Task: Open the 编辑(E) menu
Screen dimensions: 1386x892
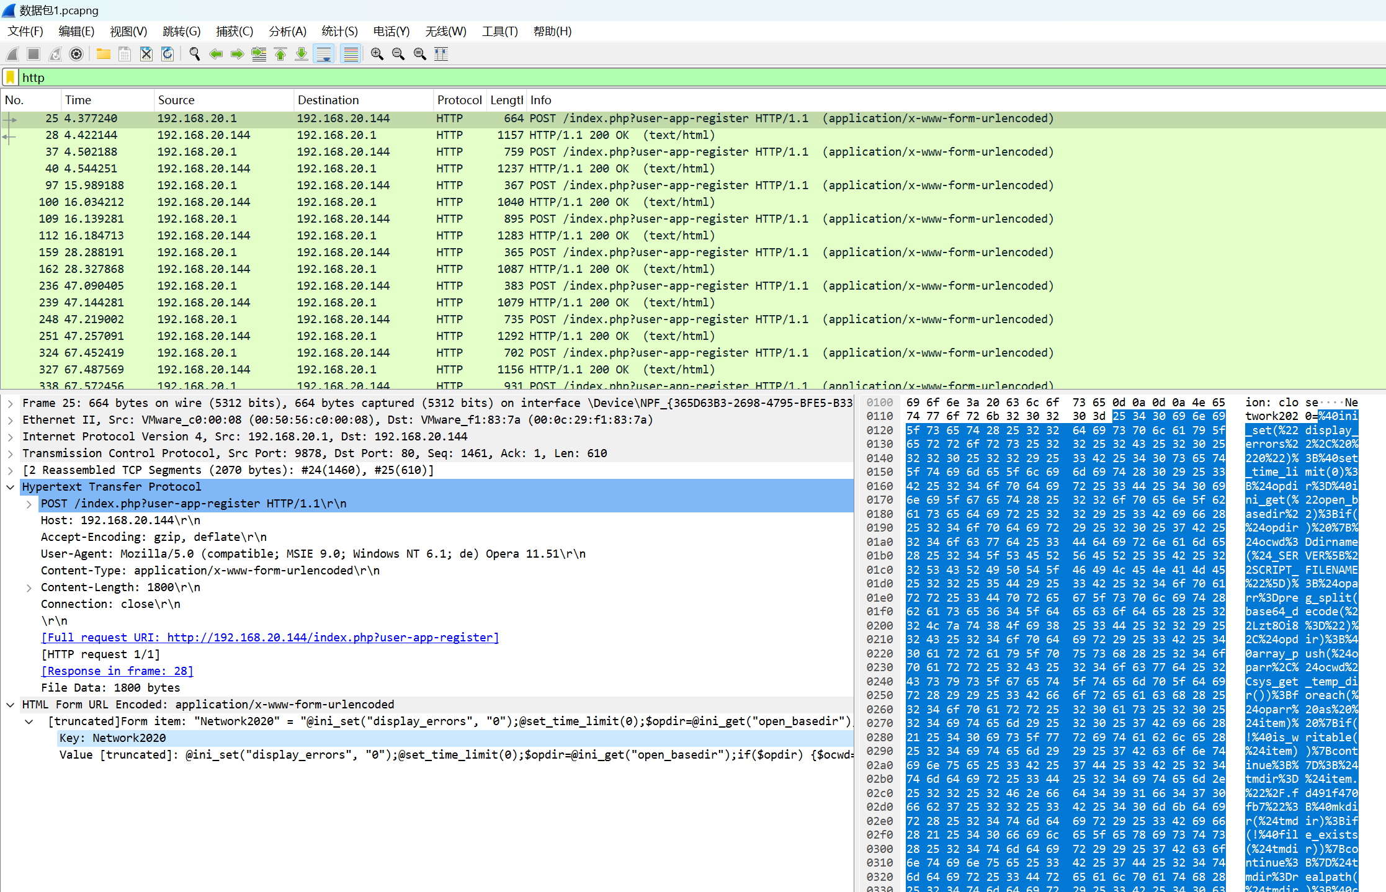Action: [x=76, y=32]
